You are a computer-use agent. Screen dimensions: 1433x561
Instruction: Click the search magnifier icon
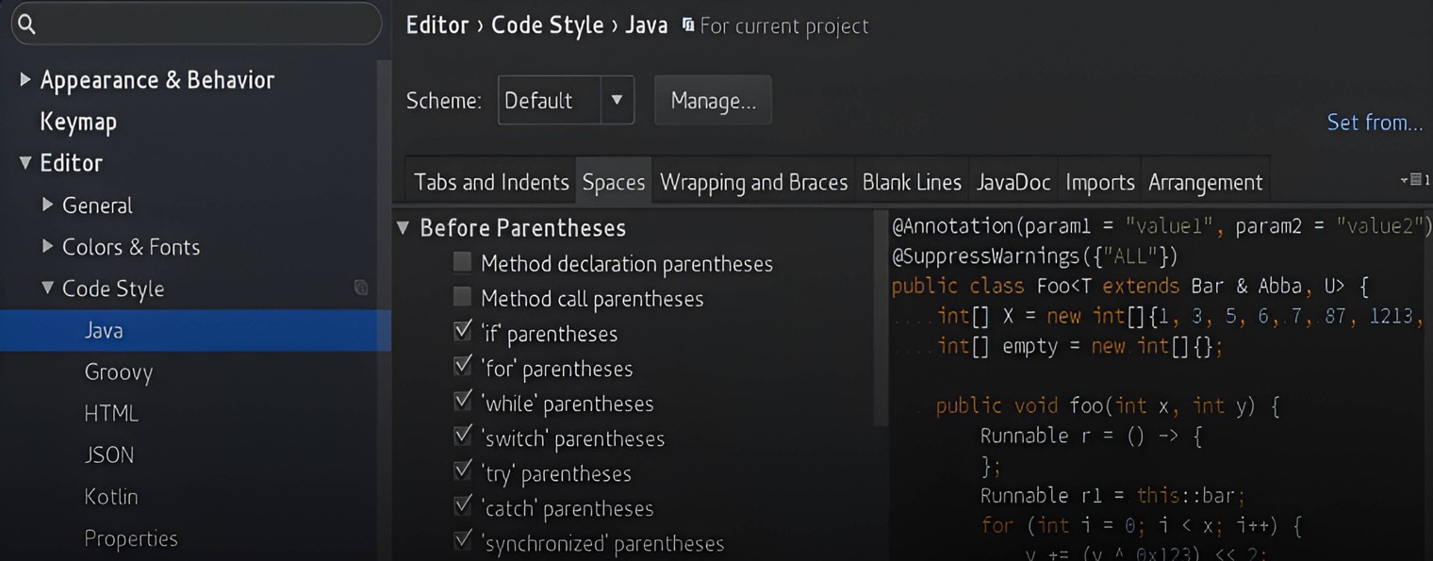click(x=27, y=25)
